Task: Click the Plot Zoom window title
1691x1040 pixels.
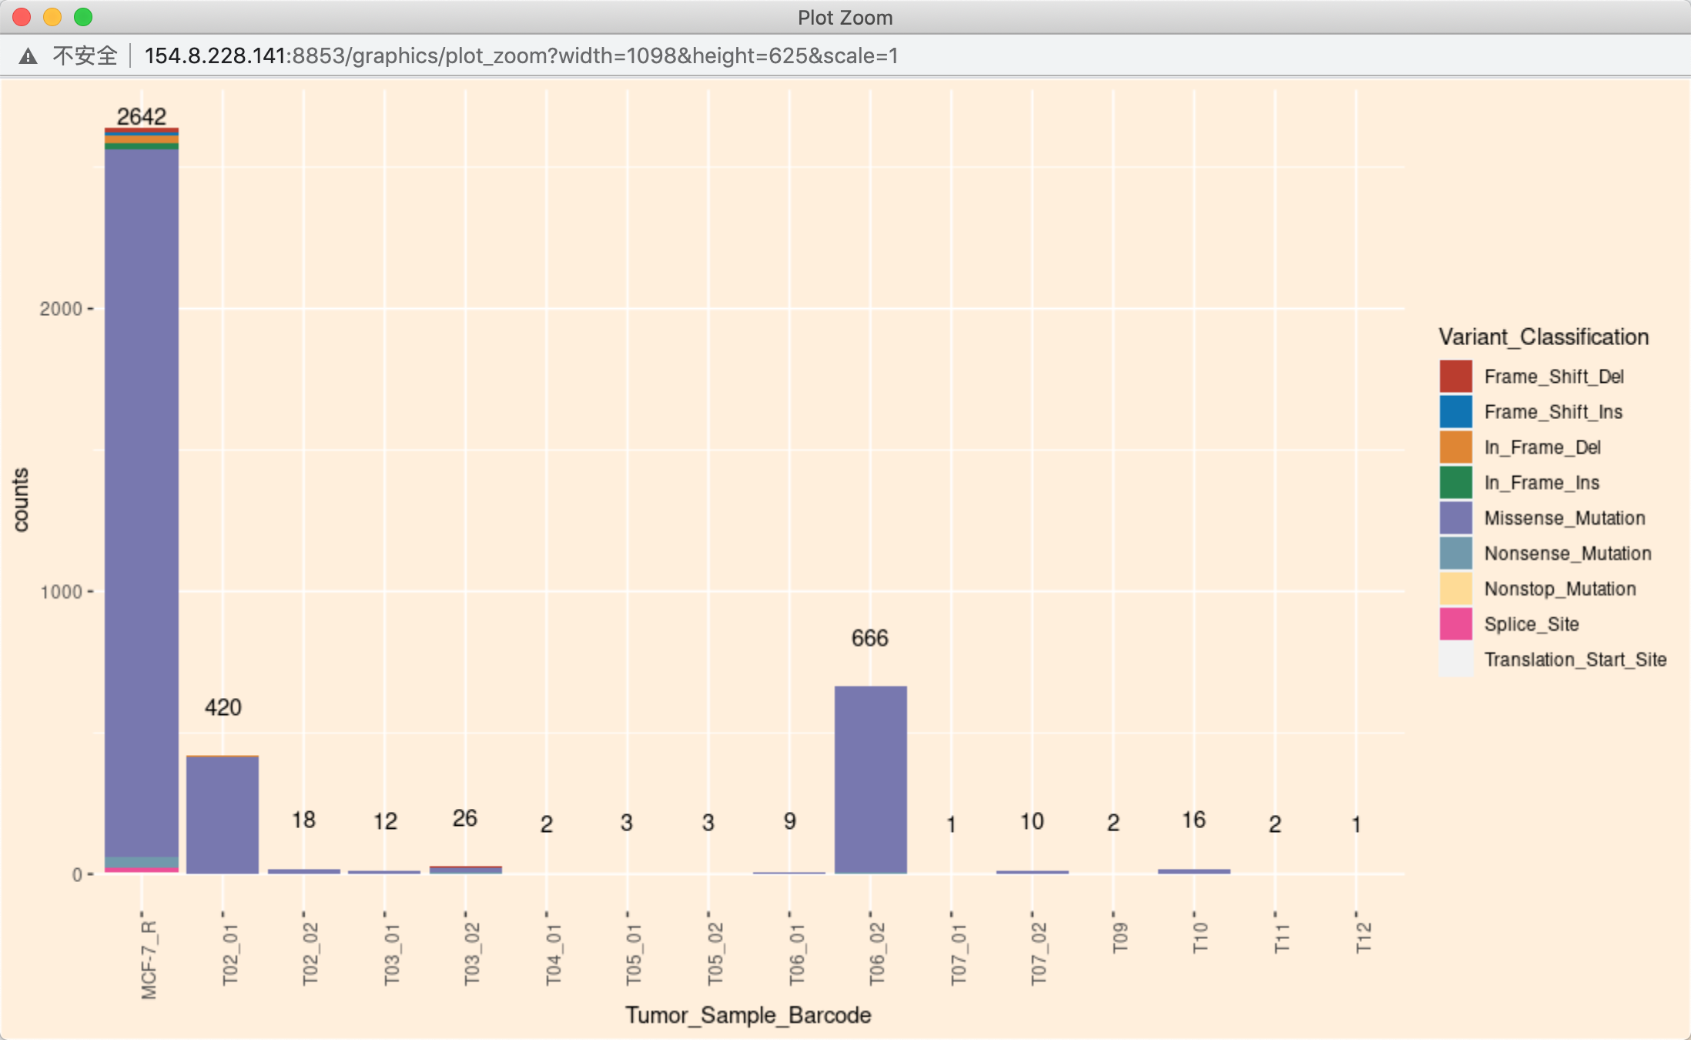Action: click(x=845, y=18)
